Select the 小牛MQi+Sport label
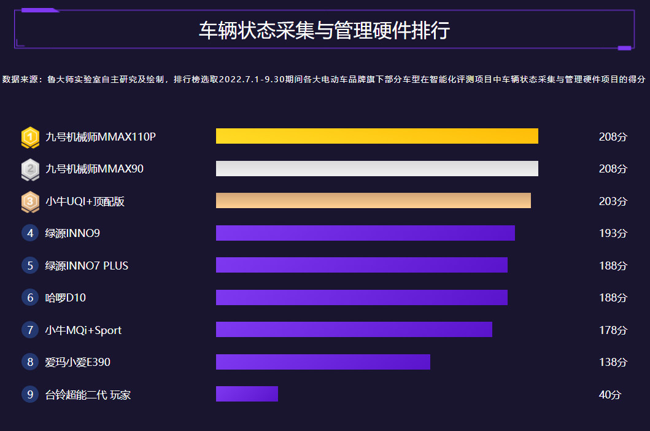Screen dimensions: 650x431 coord(83,330)
